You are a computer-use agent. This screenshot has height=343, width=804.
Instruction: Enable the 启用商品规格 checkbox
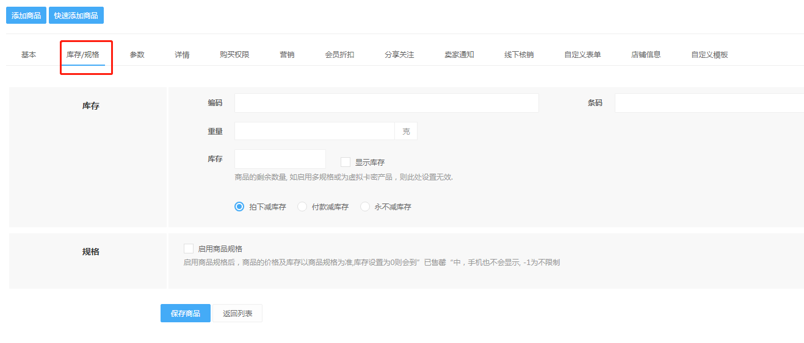click(189, 249)
